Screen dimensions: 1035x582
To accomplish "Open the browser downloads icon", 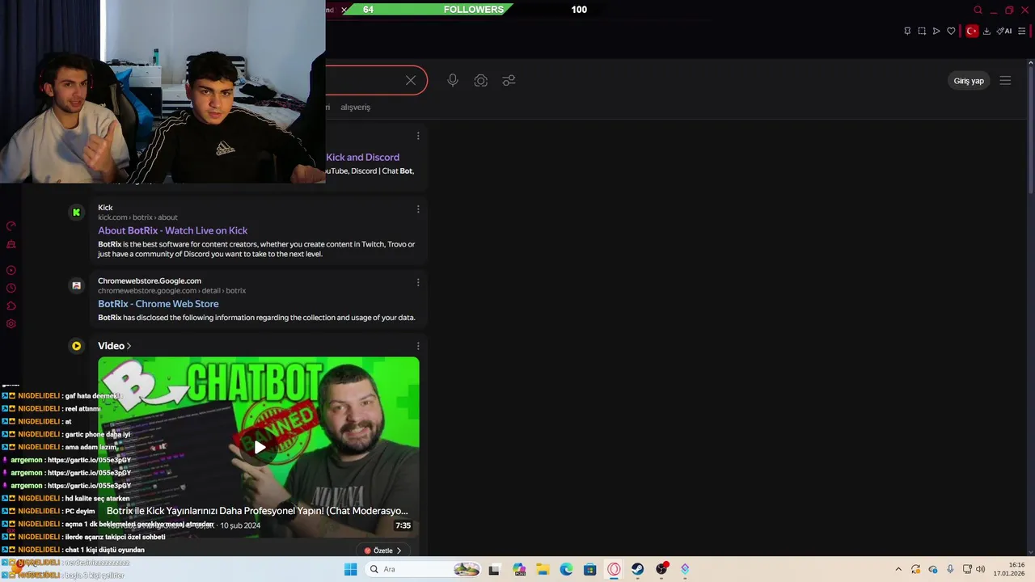I will (986, 31).
